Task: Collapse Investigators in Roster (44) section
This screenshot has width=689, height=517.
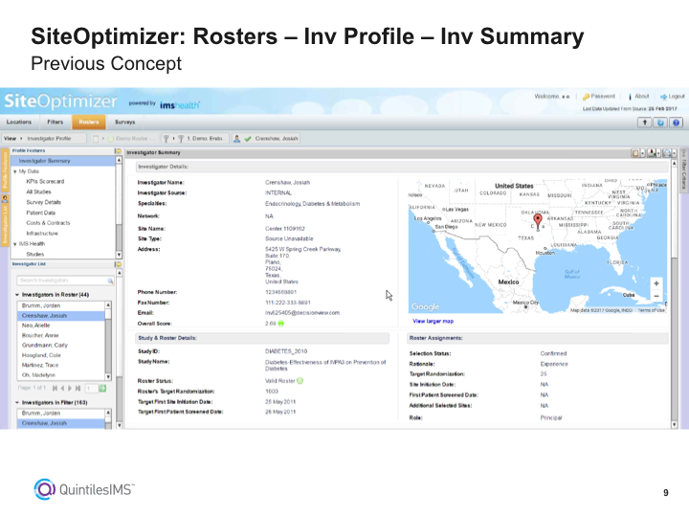Action: pos(17,295)
